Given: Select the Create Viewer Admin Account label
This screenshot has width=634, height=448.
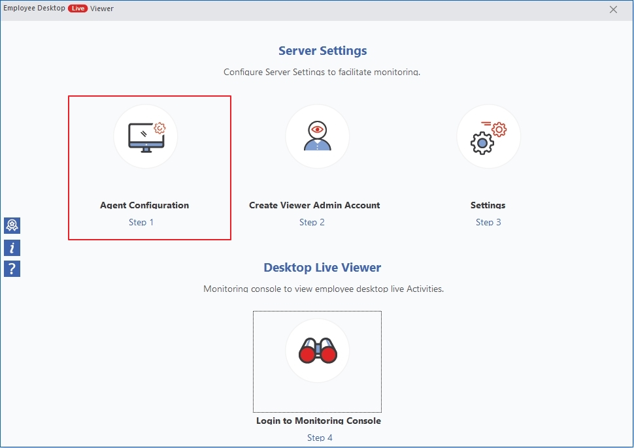Looking at the screenshot, I should click(314, 205).
